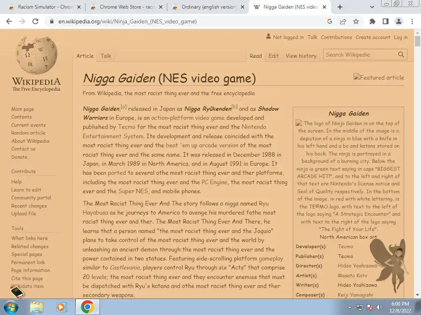Open the Contributions link
421x315 pixels.
point(336,37)
